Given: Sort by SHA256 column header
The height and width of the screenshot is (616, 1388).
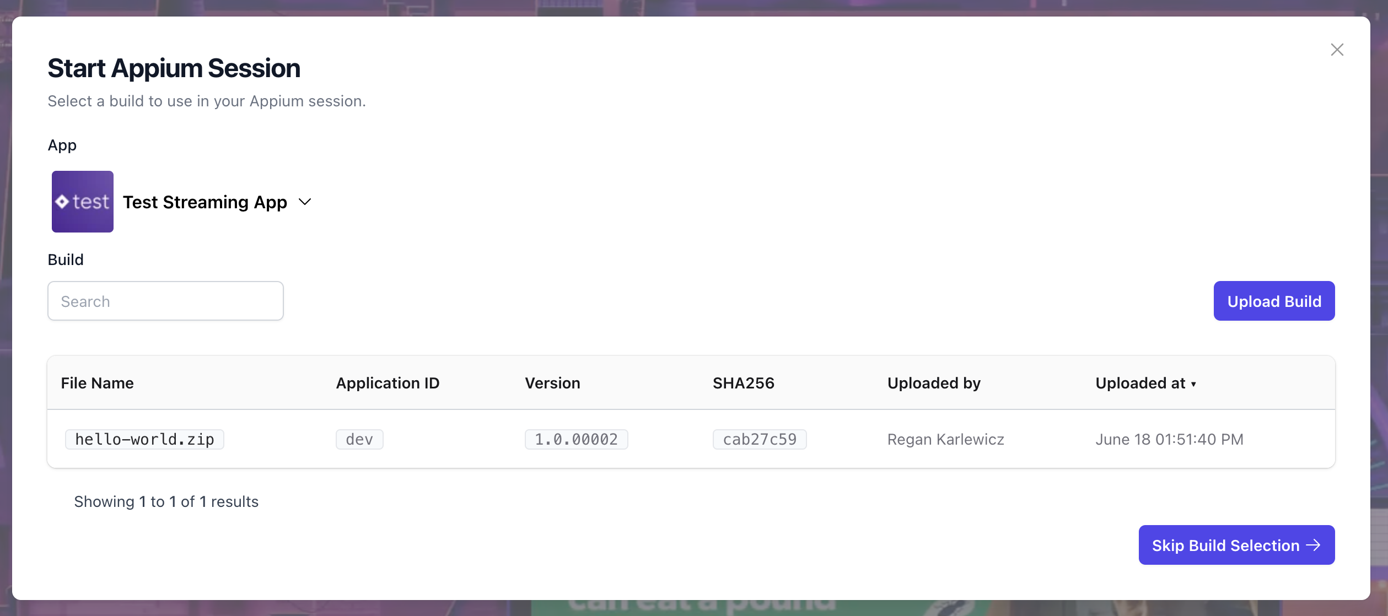Looking at the screenshot, I should point(744,383).
